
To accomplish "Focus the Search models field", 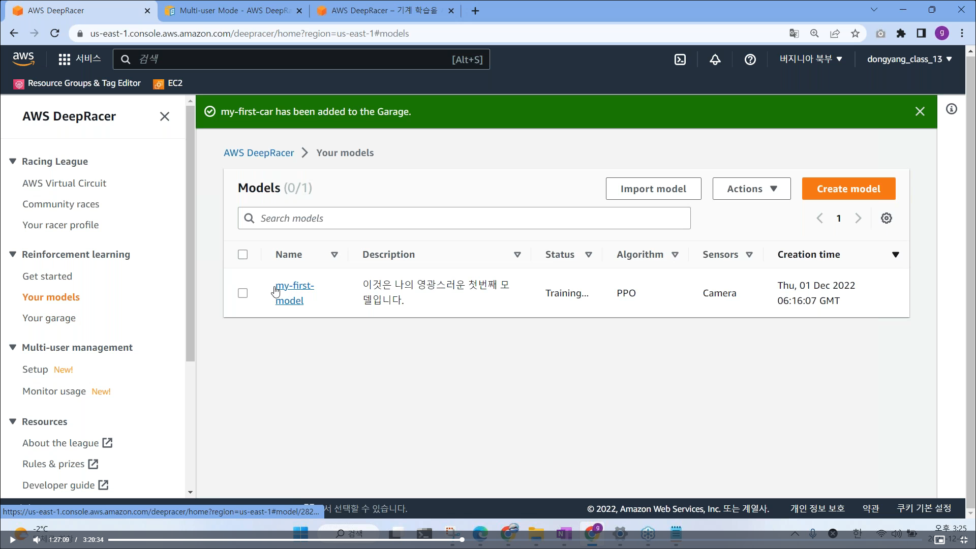I will (x=464, y=218).
